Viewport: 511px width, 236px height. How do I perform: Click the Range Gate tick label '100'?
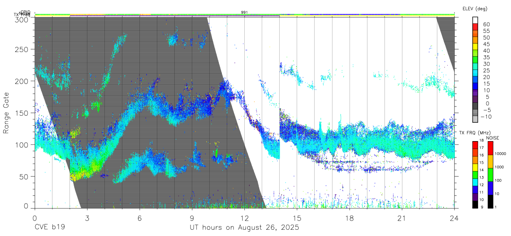coord(22,145)
